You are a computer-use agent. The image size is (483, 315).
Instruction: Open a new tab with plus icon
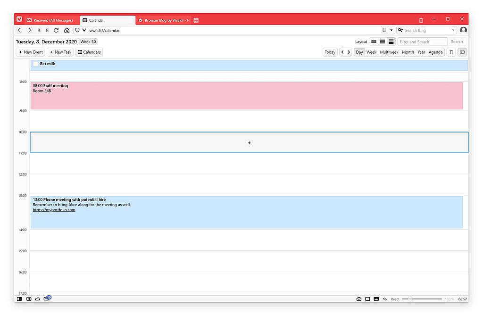pos(196,20)
